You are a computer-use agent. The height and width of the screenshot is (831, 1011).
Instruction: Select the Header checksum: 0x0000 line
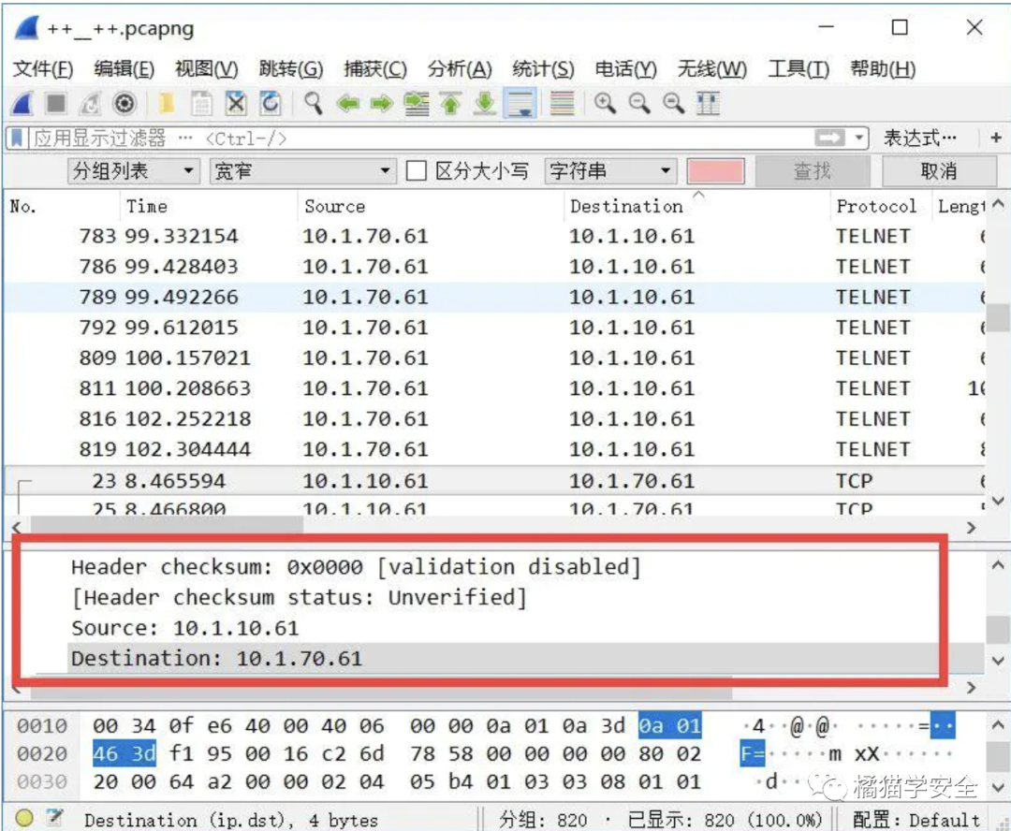[x=356, y=567]
